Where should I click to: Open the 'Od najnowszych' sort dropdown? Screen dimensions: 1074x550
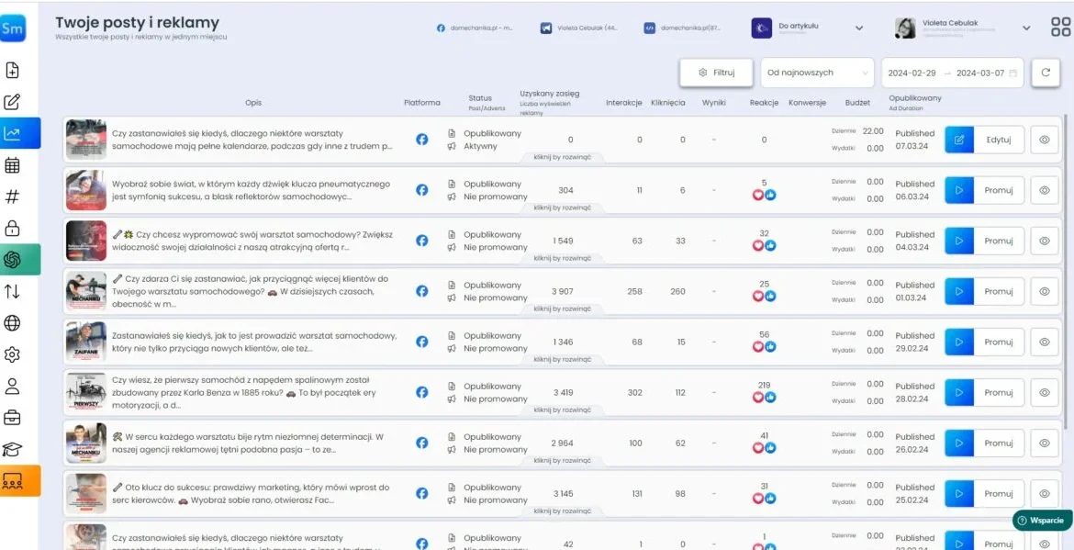point(817,73)
